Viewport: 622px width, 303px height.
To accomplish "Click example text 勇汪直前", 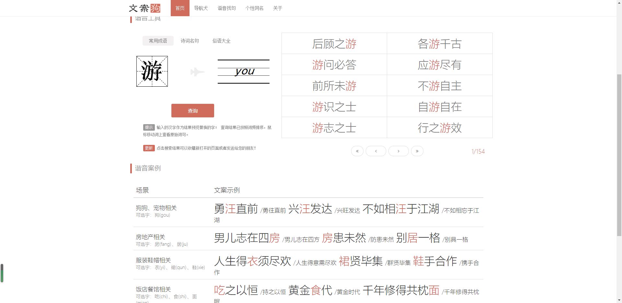I will point(236,209).
